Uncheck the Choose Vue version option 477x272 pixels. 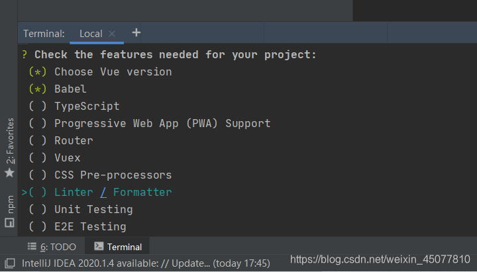[38, 71]
